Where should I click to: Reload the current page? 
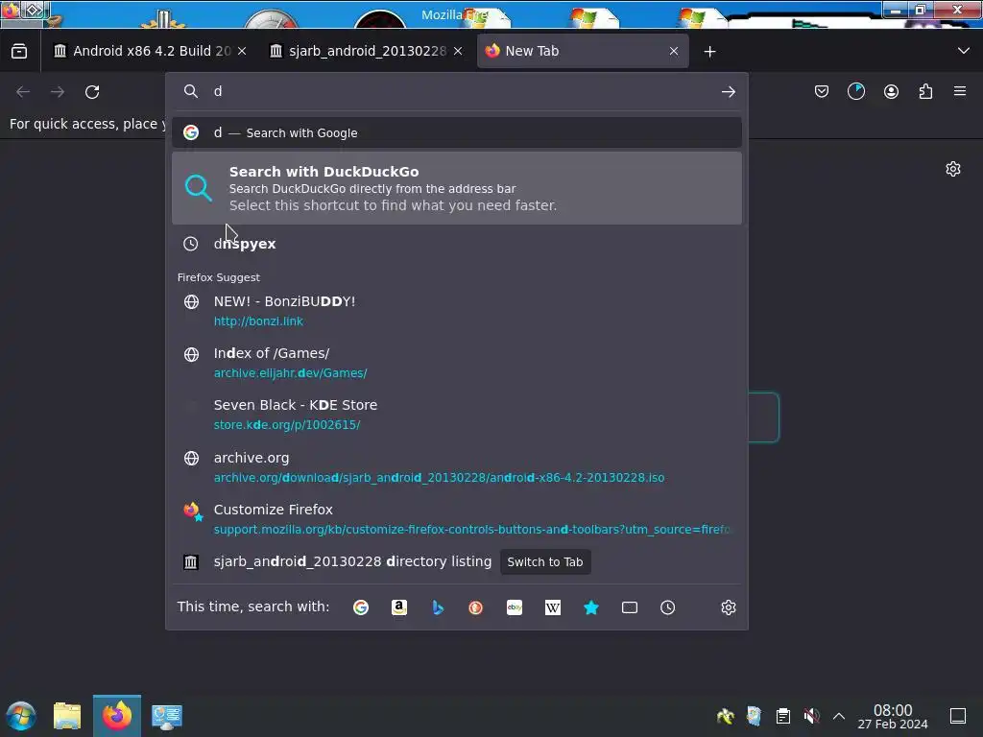[x=92, y=92]
